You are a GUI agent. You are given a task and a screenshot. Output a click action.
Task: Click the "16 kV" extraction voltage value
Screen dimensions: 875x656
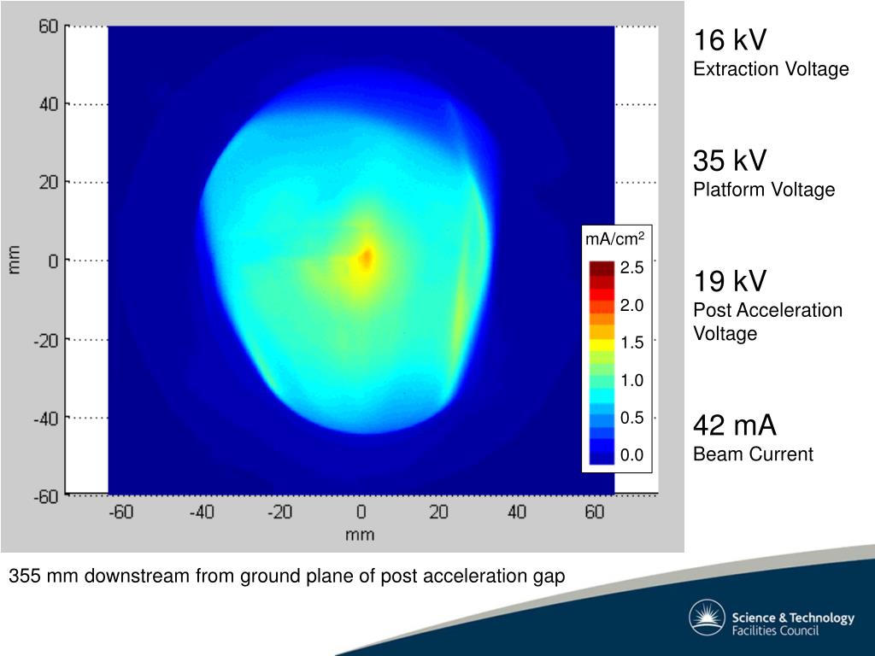click(730, 40)
